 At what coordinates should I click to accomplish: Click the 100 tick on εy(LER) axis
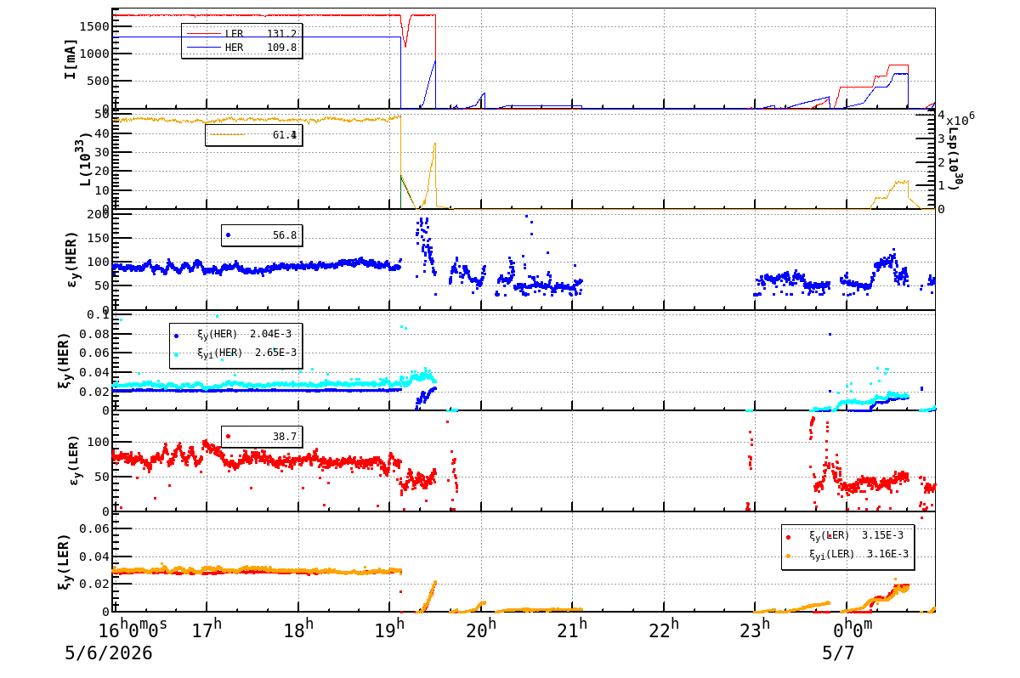99,442
